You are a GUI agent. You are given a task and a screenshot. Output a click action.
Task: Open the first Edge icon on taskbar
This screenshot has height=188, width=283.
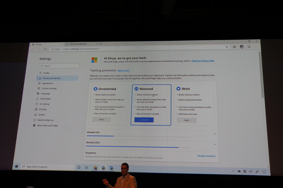tap(95, 168)
